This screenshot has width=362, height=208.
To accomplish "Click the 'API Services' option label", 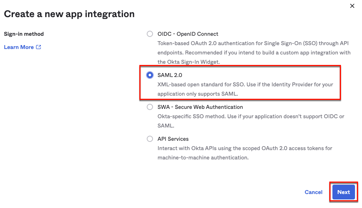I will (173, 139).
